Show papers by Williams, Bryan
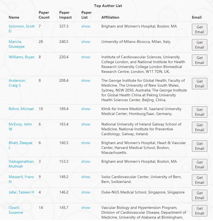The image size is (213, 221). [86, 57]
